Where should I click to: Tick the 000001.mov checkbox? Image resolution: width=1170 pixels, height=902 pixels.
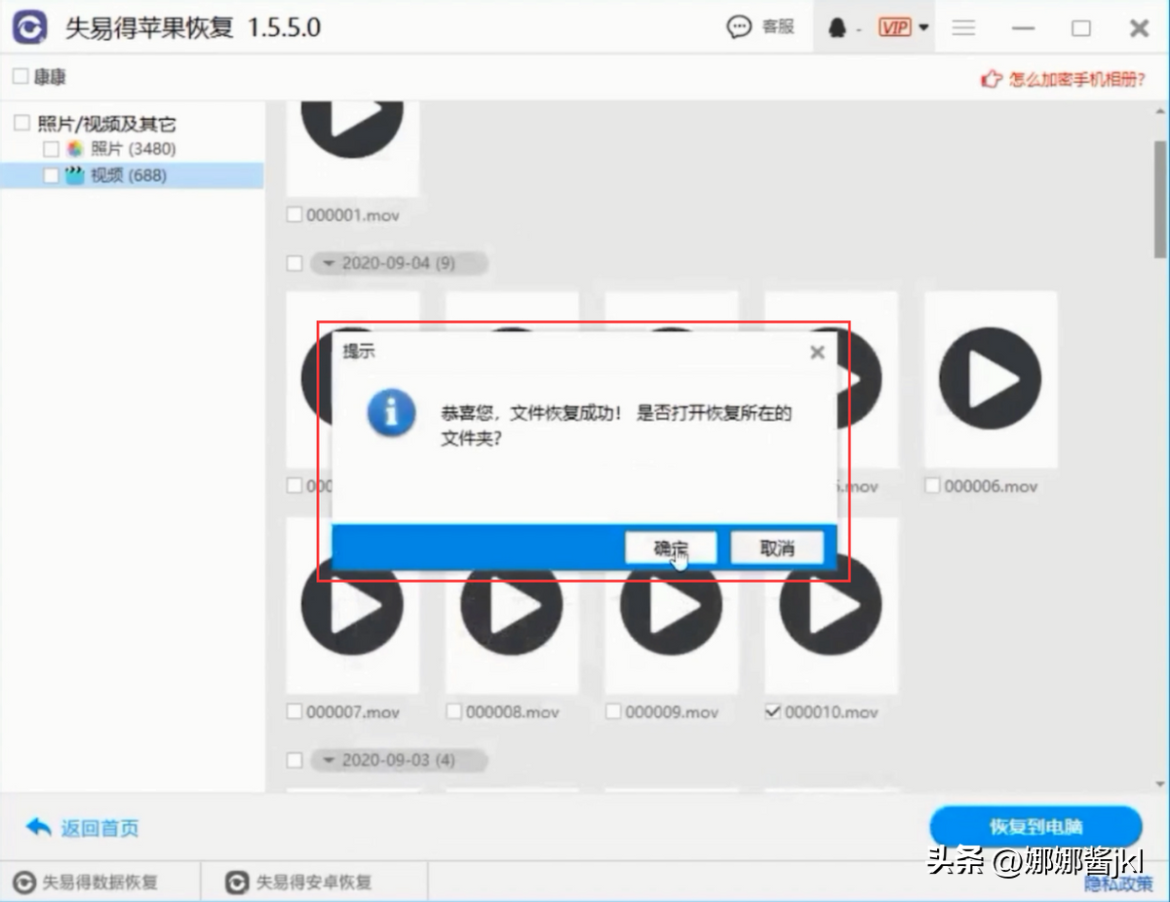tap(294, 214)
